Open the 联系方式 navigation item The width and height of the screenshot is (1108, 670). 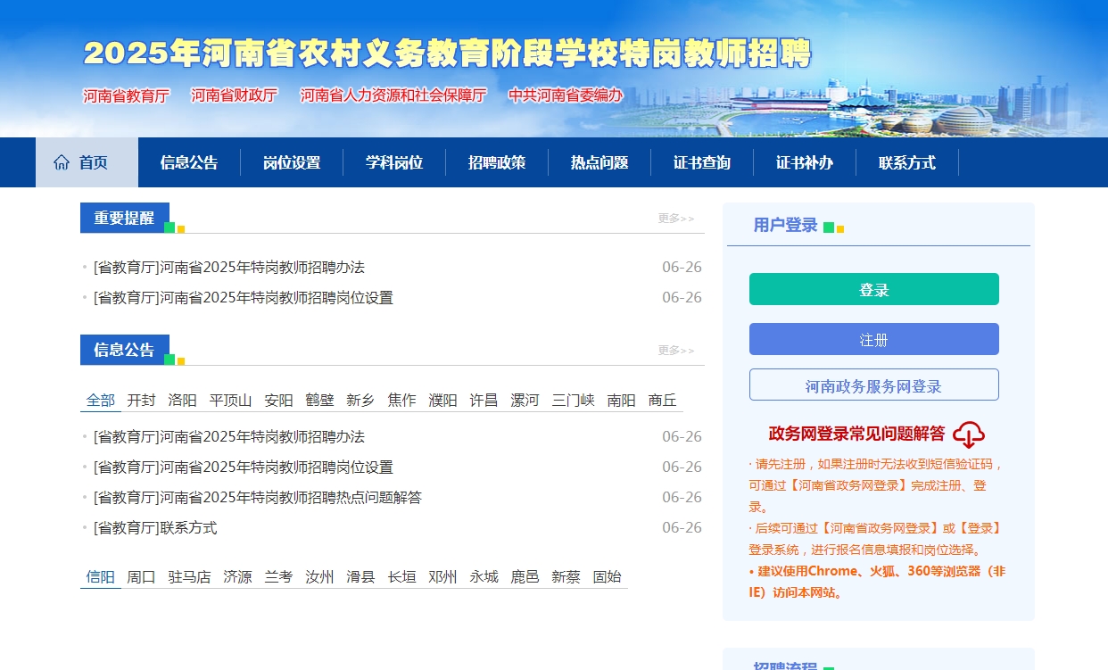tap(906, 161)
